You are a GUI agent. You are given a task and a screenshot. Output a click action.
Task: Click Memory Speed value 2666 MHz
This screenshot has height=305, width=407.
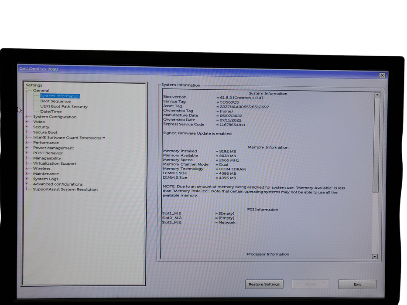coord(229,160)
